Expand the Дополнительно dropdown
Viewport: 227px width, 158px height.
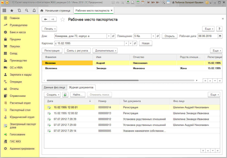coord(105,51)
